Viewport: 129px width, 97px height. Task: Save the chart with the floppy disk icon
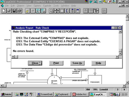click(14, 11)
